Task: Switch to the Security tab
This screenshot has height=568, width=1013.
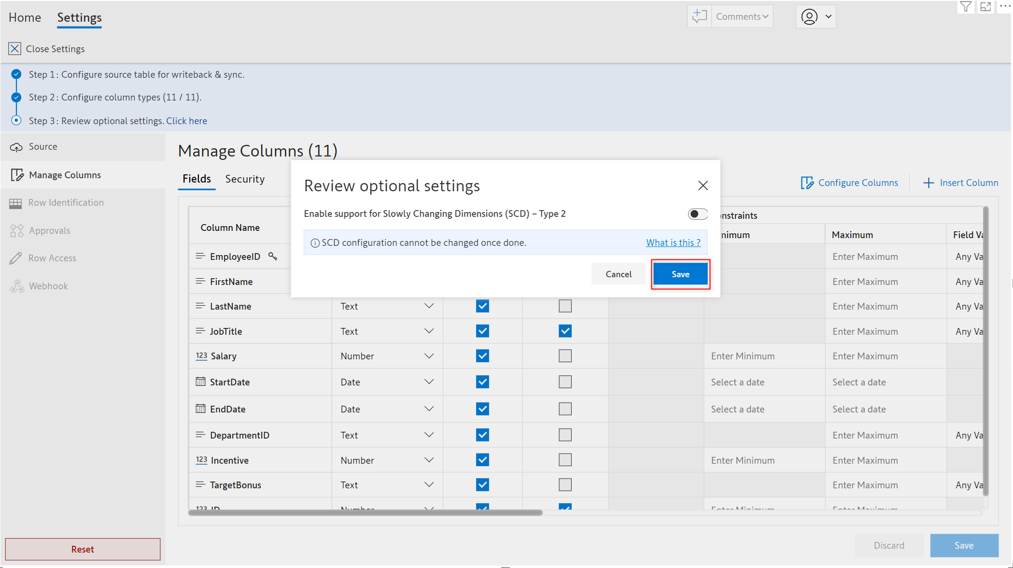Action: pyautogui.click(x=245, y=179)
